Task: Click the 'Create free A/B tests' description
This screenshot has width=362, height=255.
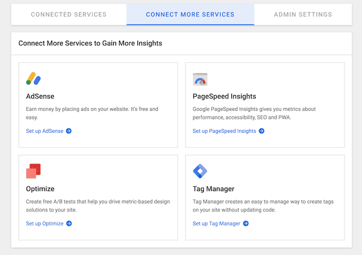Action: coord(98,206)
